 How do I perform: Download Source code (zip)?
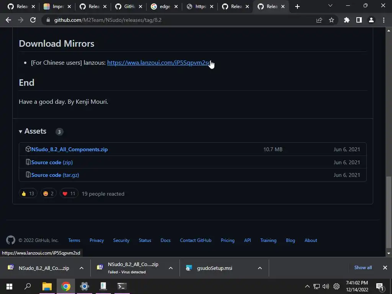click(52, 162)
